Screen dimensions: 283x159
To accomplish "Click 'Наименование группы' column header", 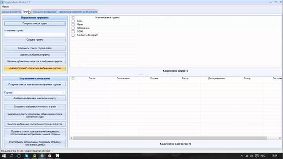I will (x=107, y=18).
